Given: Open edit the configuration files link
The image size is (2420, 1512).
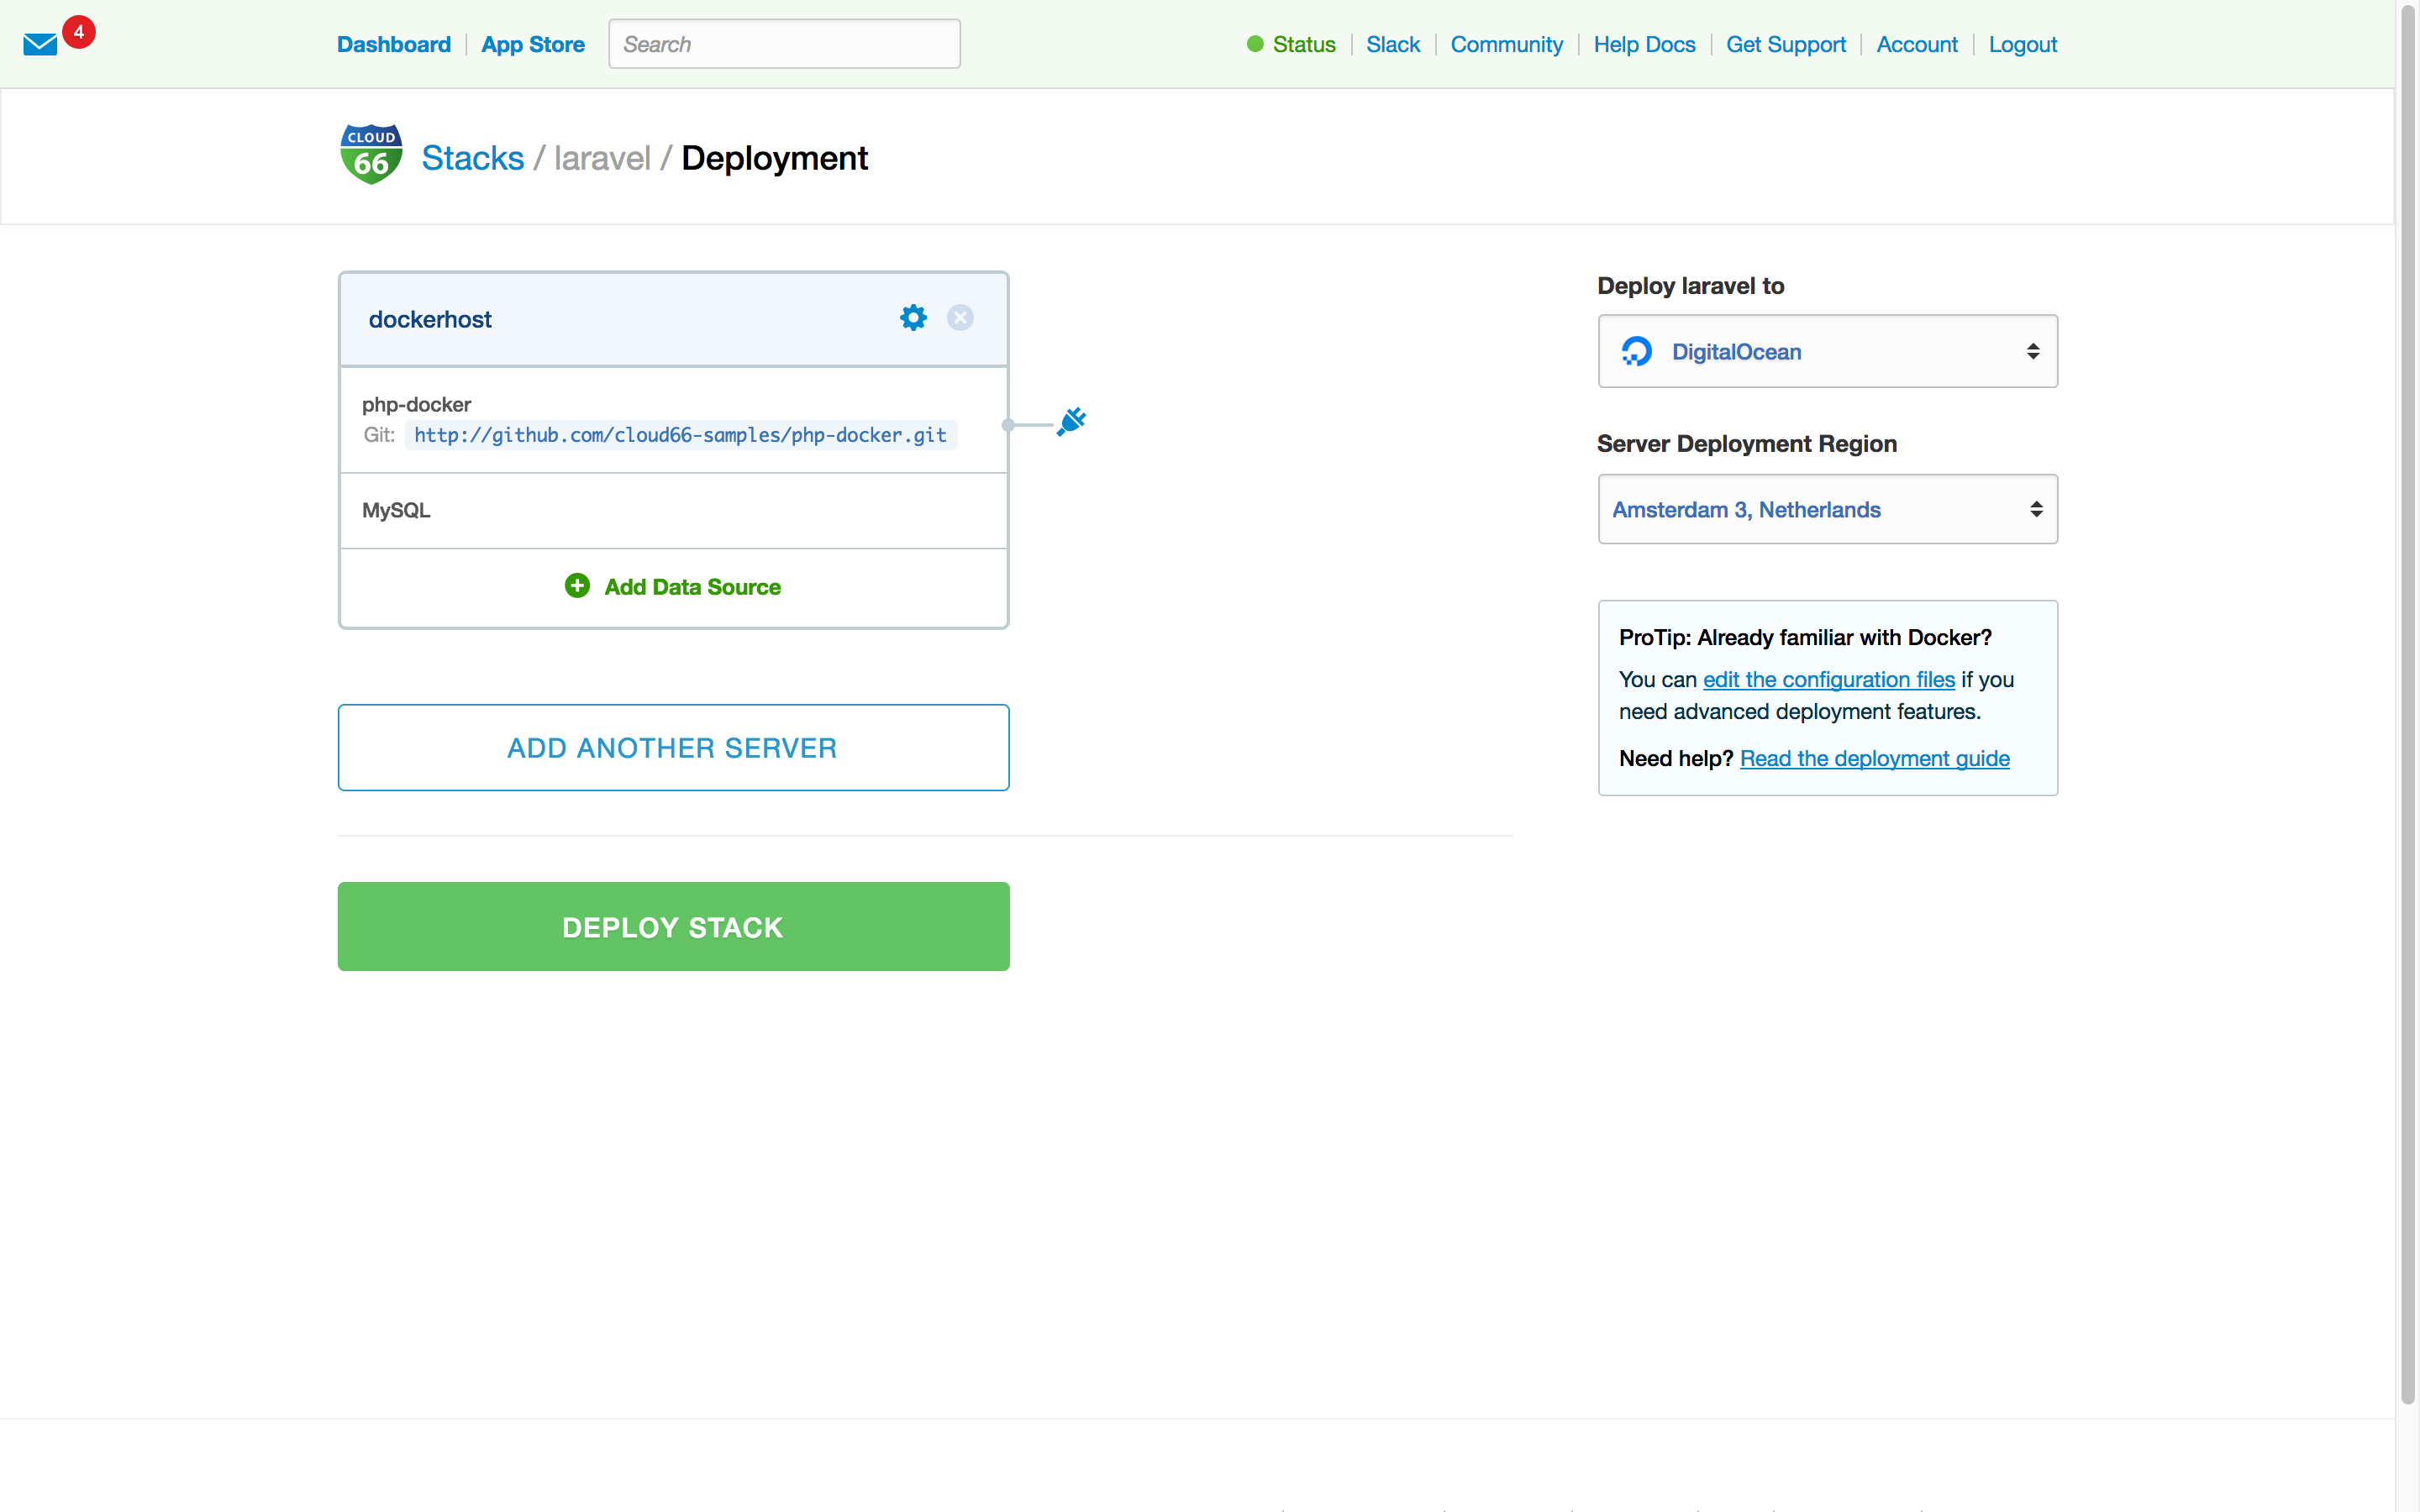Looking at the screenshot, I should click(1828, 679).
